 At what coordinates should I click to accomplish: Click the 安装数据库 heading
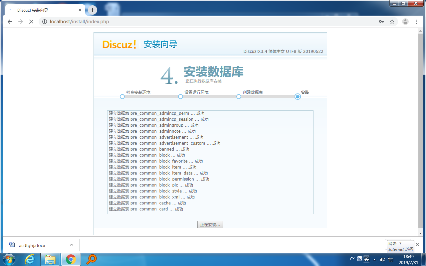click(x=213, y=72)
